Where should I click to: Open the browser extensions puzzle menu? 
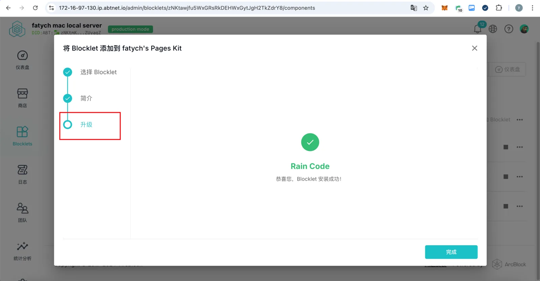tap(499, 8)
